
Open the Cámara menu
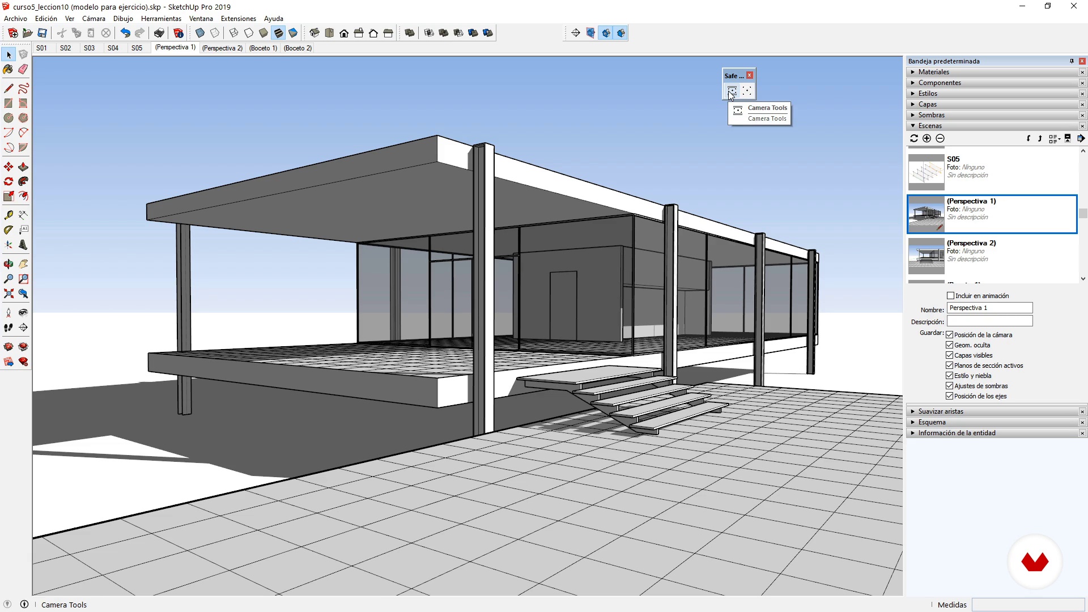(93, 19)
